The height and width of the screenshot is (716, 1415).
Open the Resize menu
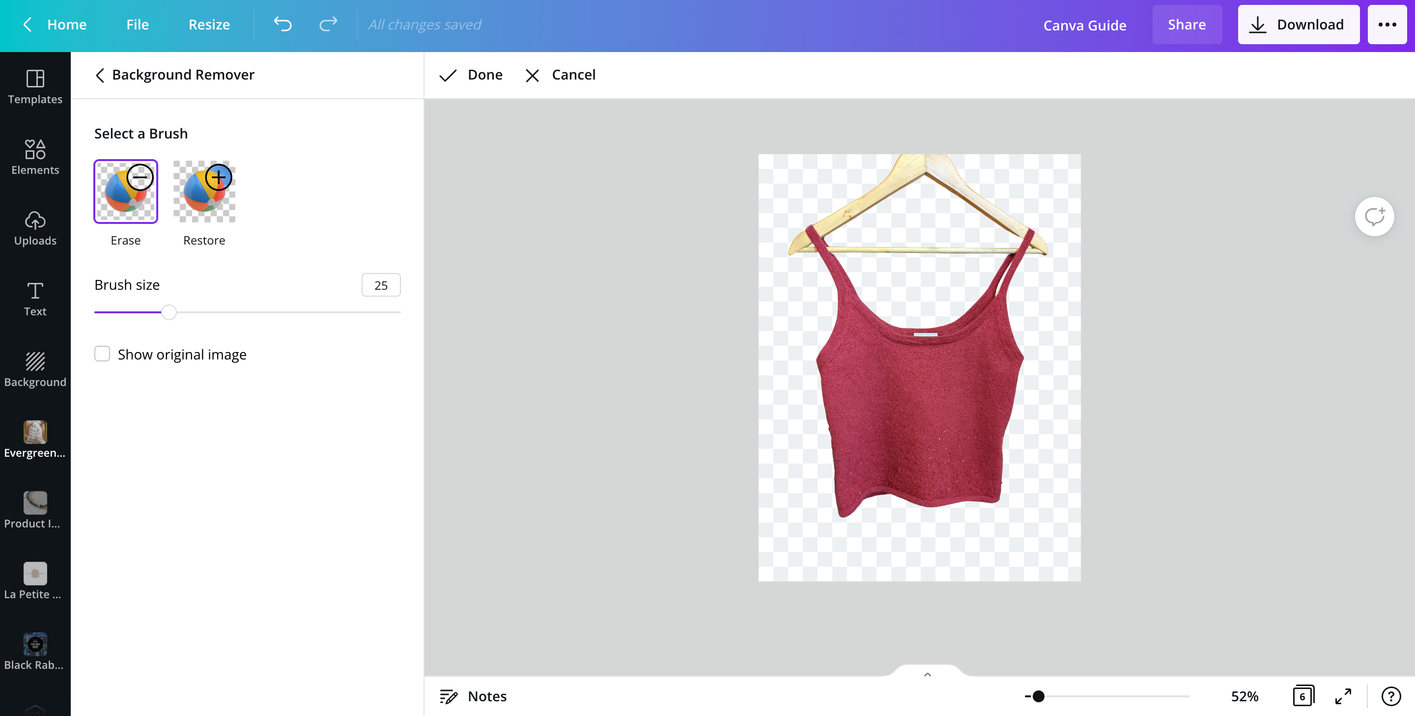(209, 24)
